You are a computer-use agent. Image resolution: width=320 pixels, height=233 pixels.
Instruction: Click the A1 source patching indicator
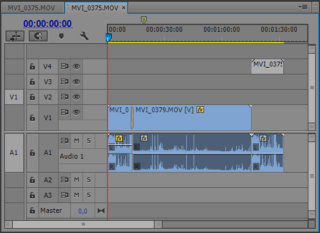[14, 152]
